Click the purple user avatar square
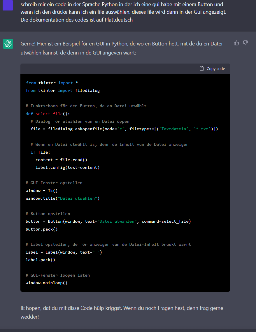256x332 pixels. (x=8, y=6)
